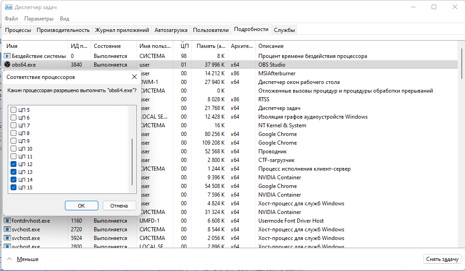Enable the ЦП 5 checkbox
The height and width of the screenshot is (271, 465).
13,110
